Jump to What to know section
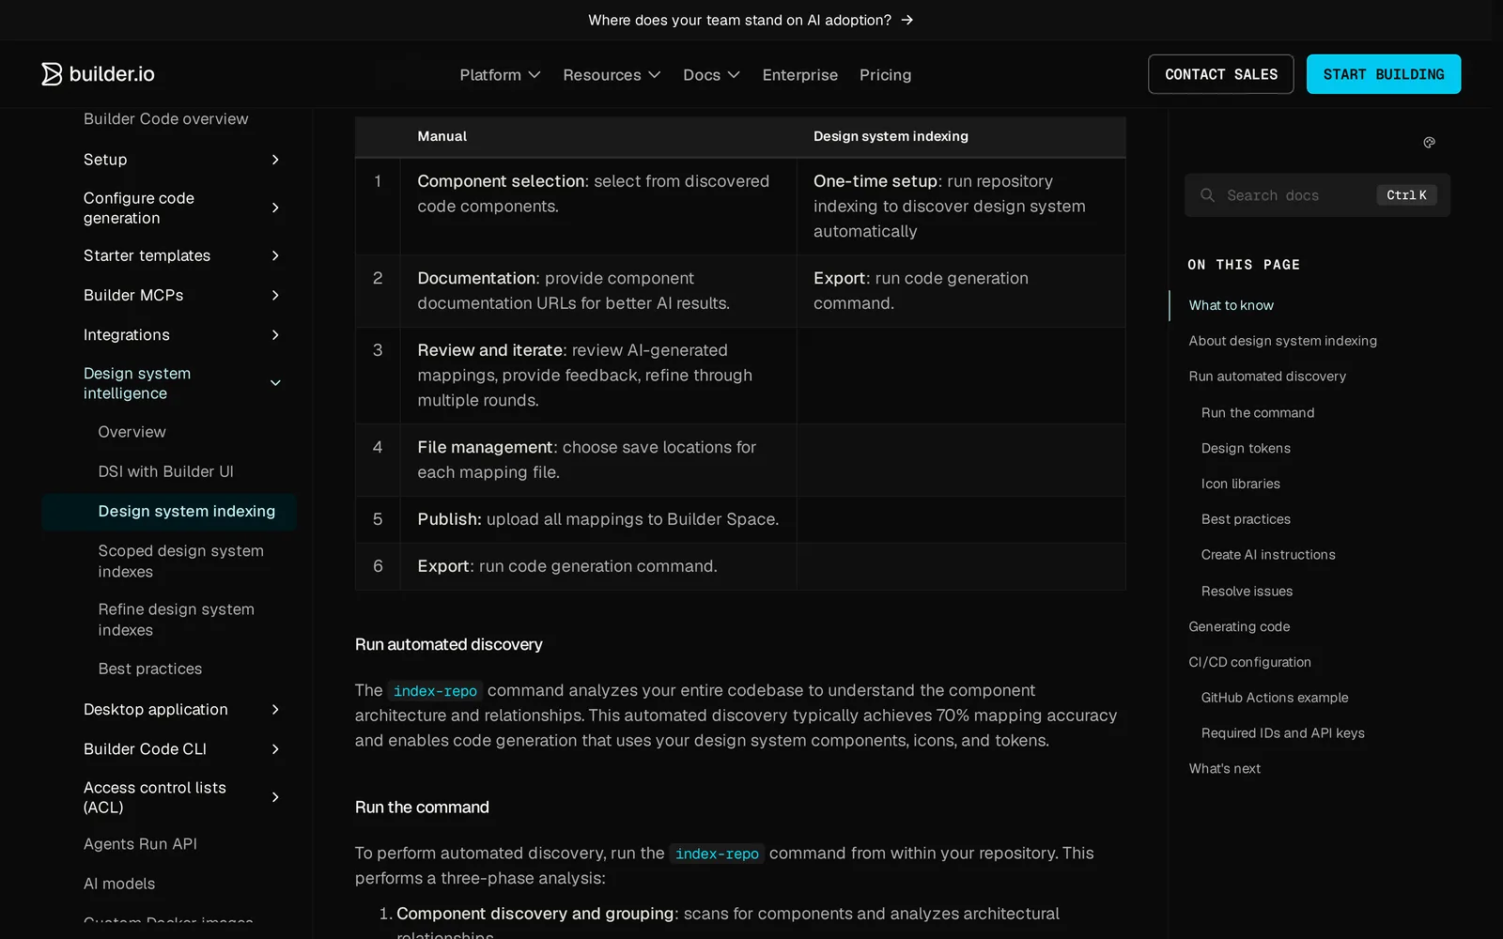This screenshot has height=939, width=1503. (x=1231, y=305)
